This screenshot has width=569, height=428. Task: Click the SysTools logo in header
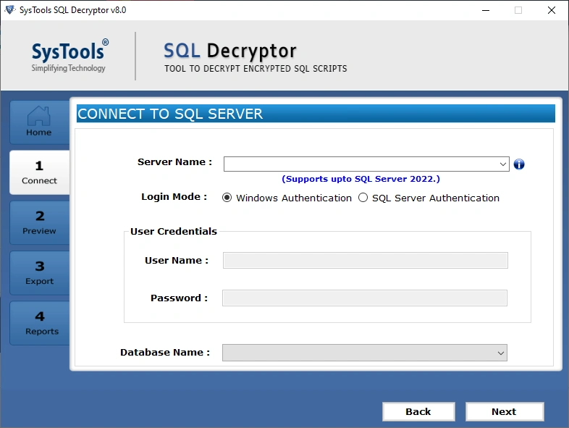pos(69,56)
